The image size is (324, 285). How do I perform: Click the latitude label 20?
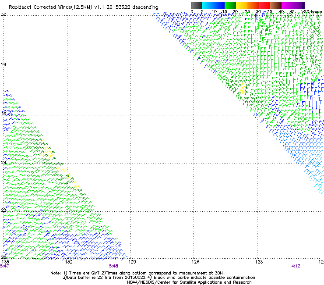point(4,257)
